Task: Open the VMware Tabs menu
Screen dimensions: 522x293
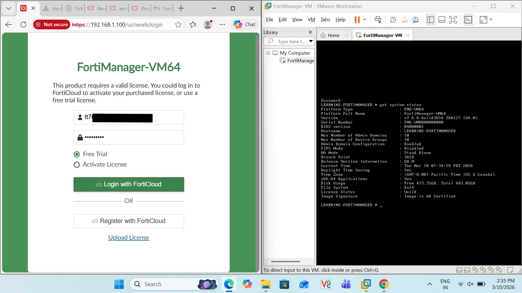Action: click(325, 20)
